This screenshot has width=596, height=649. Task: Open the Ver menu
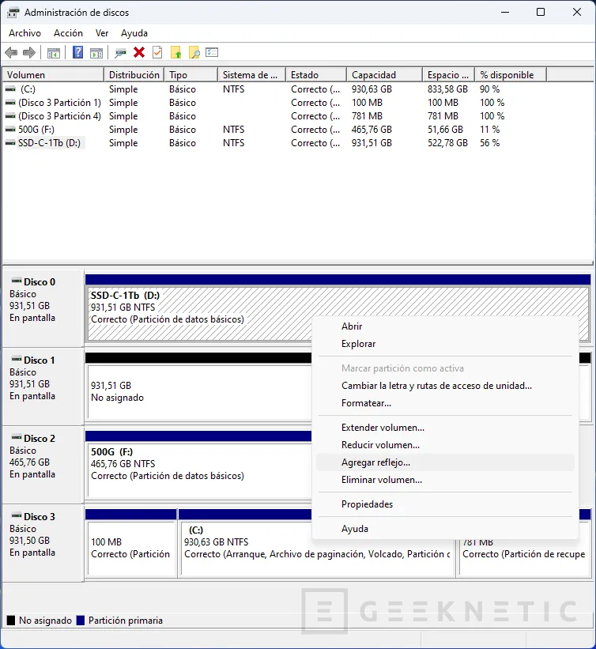point(102,33)
